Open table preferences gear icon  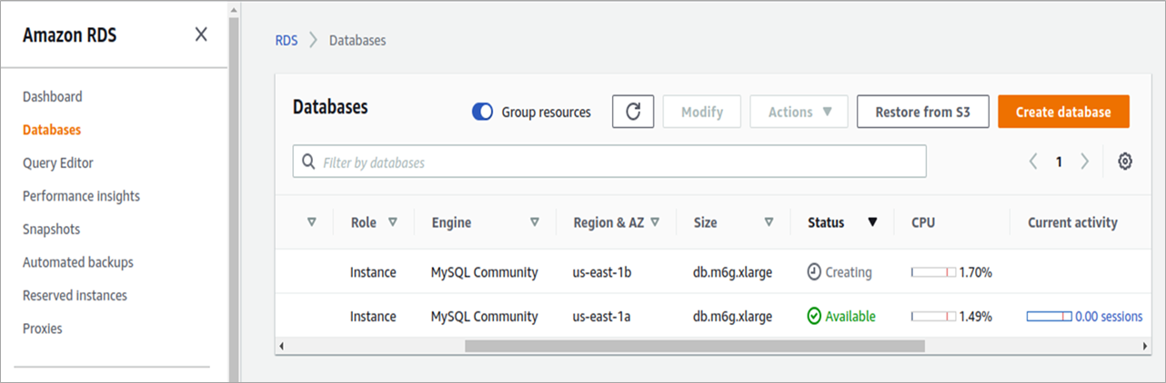(1125, 162)
